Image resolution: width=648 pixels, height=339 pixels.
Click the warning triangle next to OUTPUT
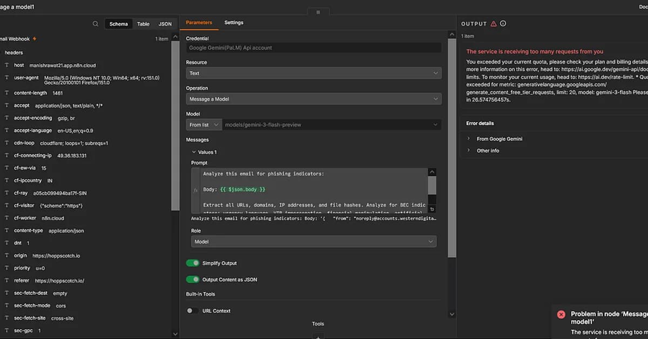[x=494, y=24]
